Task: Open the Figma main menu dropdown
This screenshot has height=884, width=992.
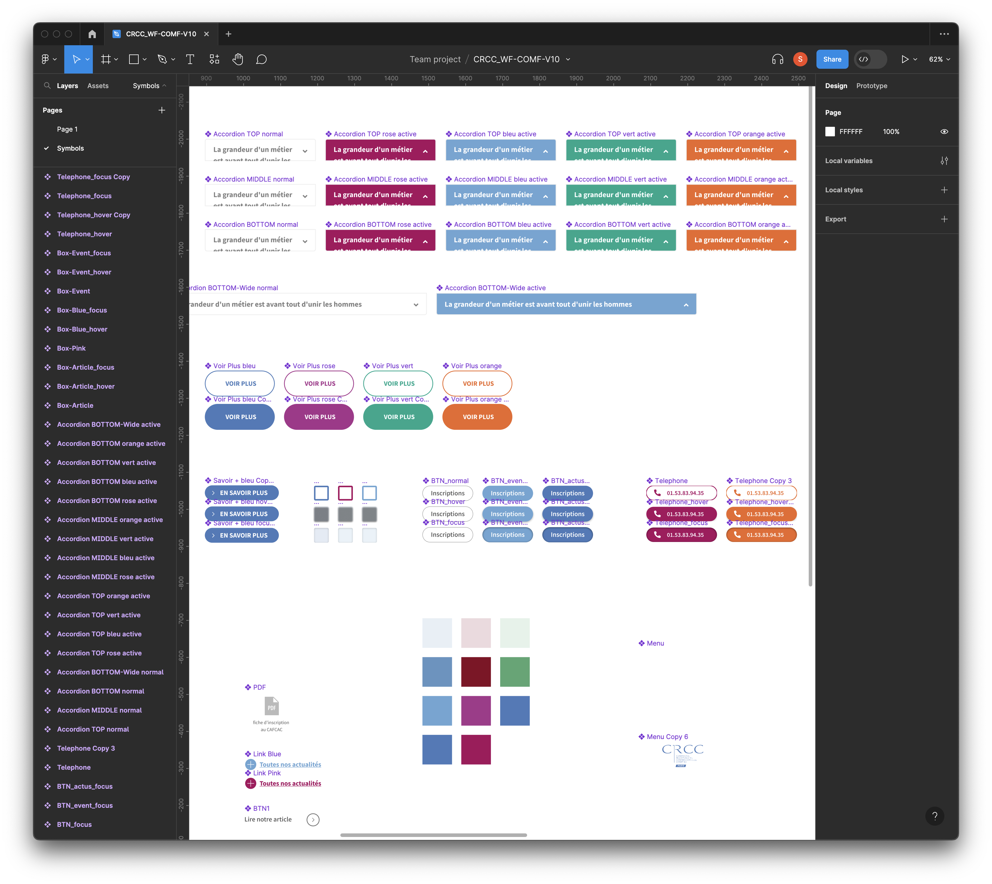Action: coord(48,59)
